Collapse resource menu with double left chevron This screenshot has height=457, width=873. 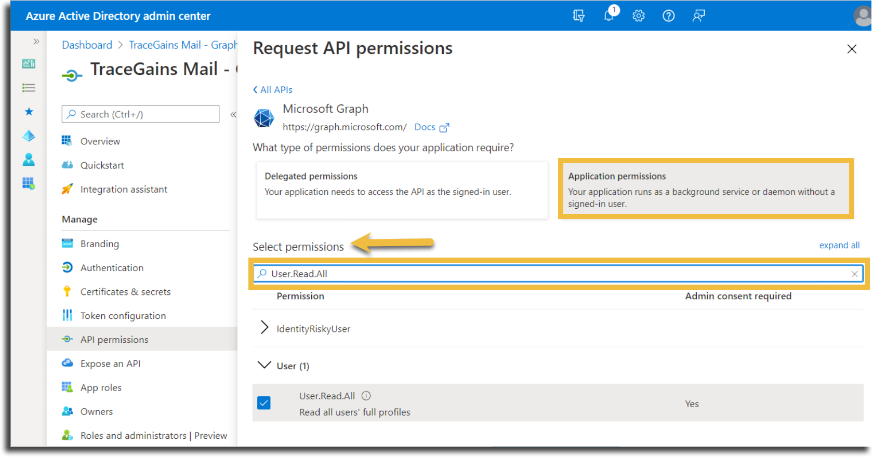(x=233, y=114)
